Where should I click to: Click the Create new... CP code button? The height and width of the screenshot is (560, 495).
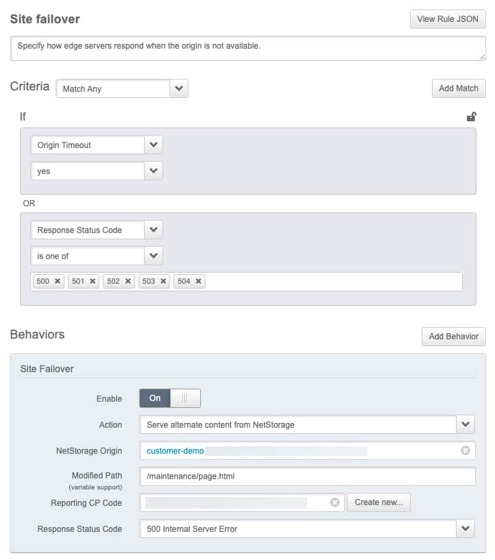coord(378,502)
